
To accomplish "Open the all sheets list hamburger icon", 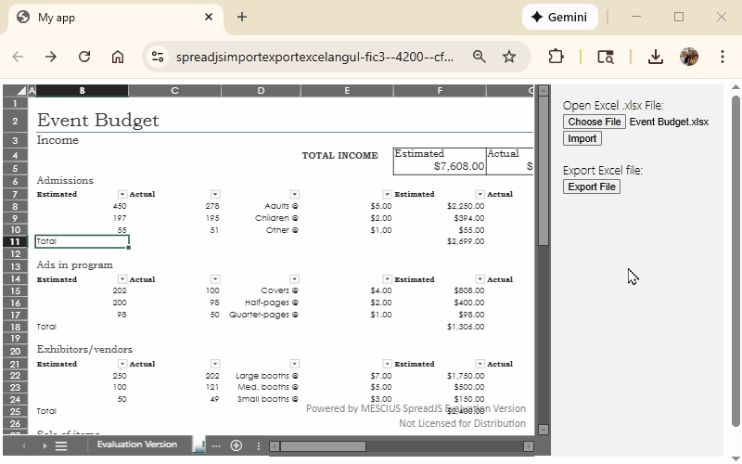I will 61,445.
